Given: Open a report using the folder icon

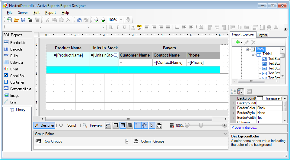Looking at the screenshot, I should [16, 20].
